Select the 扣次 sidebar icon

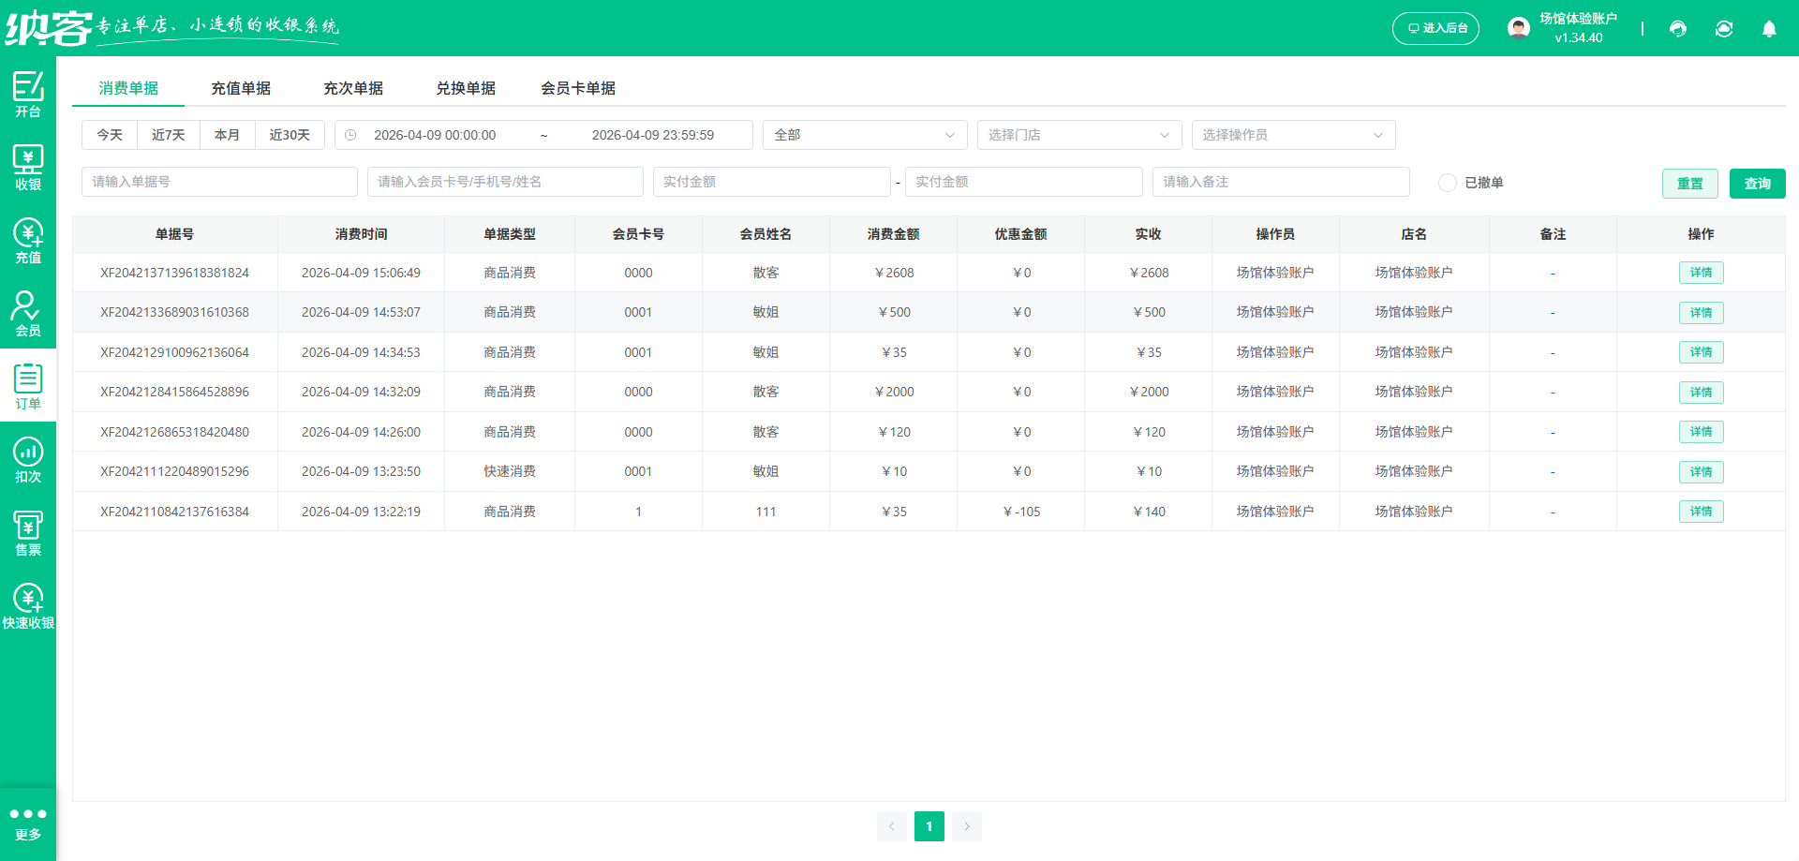[x=27, y=458]
